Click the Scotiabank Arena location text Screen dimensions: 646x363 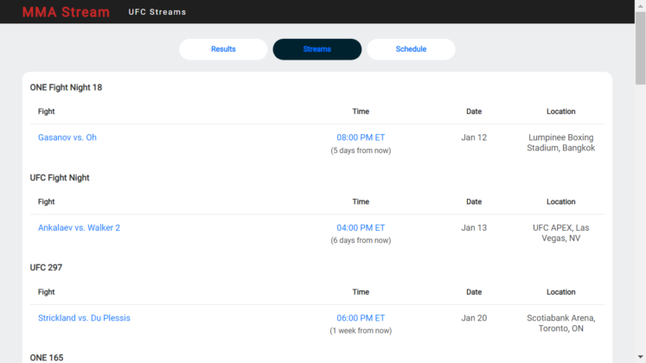(560, 323)
